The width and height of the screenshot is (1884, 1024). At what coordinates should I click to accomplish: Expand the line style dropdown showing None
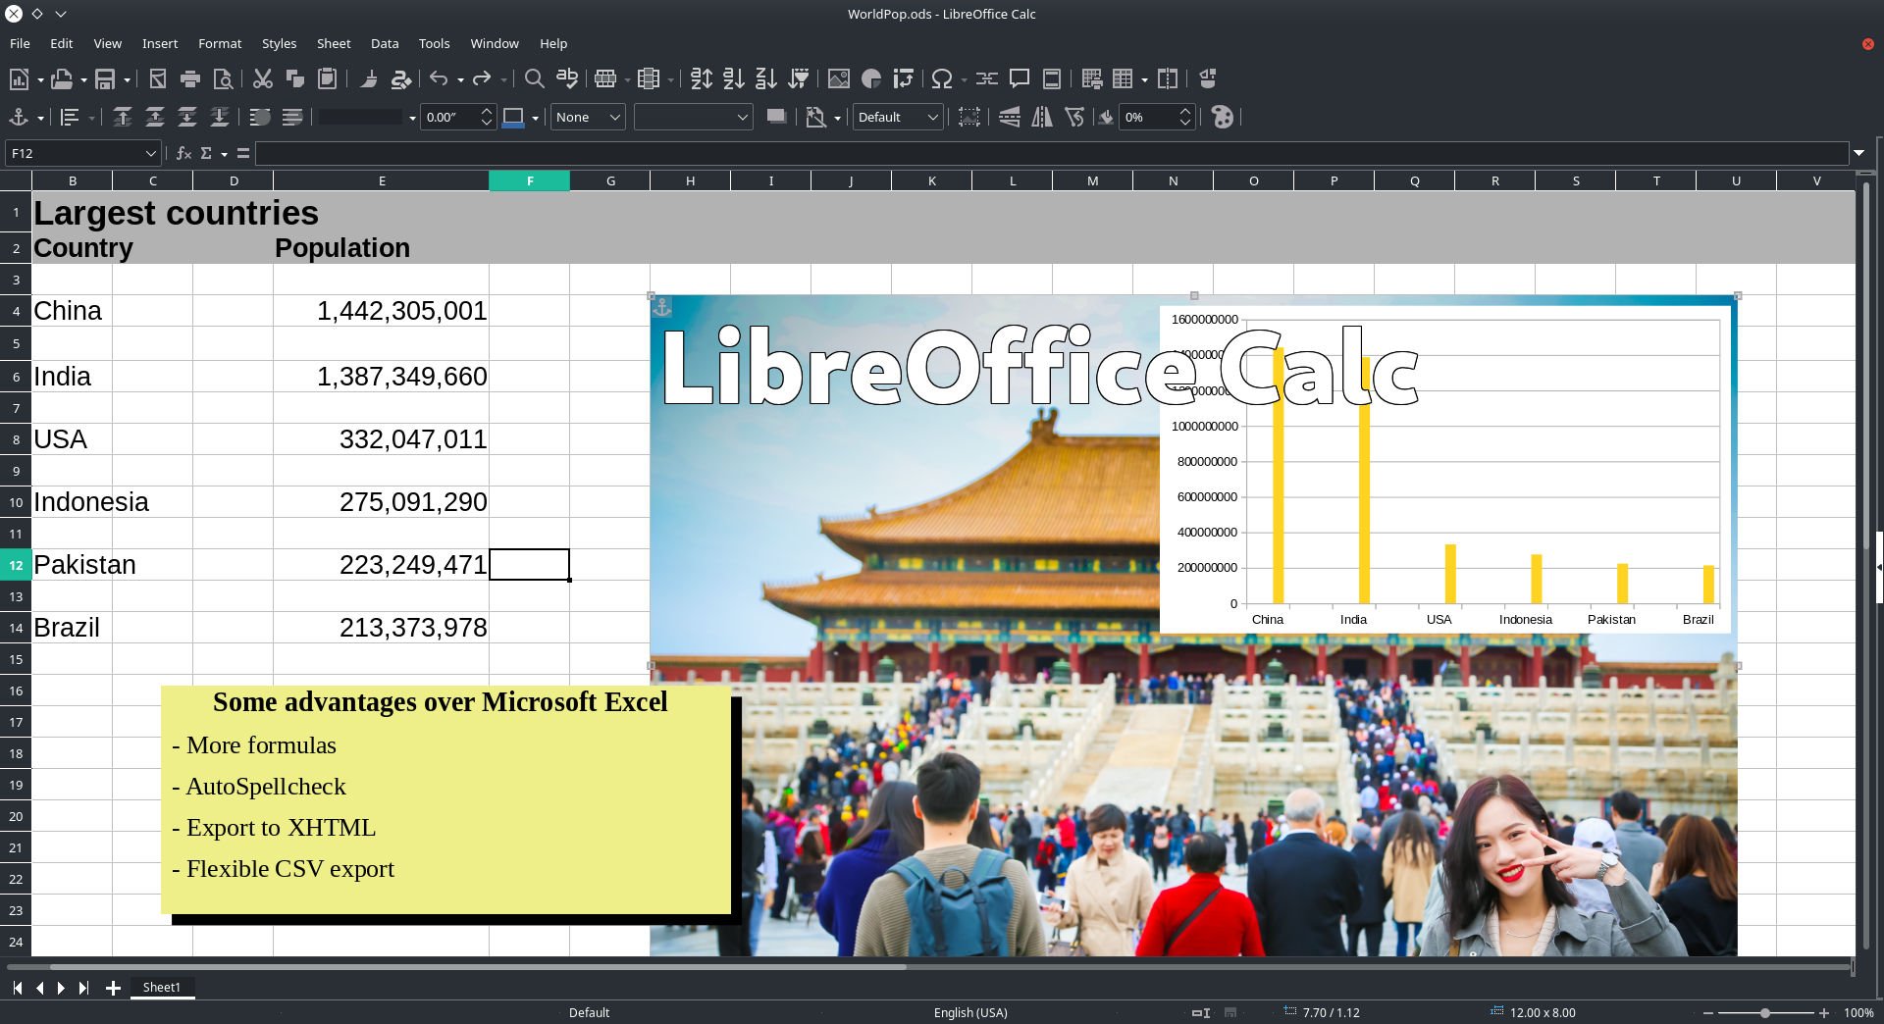click(x=615, y=117)
